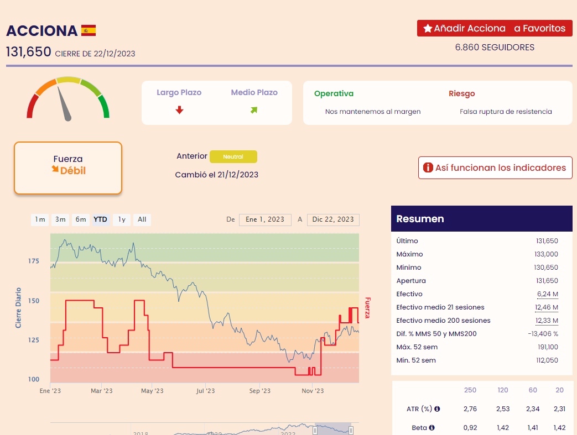
Task: Click the 250 column header in ATR table
Action: pyautogui.click(x=470, y=390)
